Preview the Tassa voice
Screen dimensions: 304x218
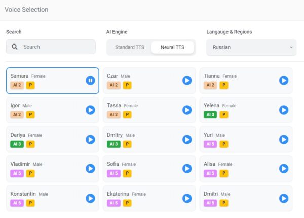point(187,110)
